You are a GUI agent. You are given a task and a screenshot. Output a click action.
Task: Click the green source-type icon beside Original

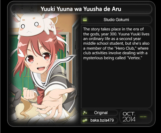tap(85, 113)
